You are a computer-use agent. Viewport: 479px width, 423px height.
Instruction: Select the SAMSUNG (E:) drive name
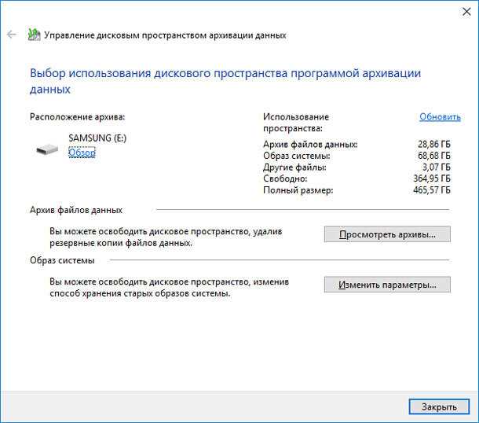(x=97, y=138)
